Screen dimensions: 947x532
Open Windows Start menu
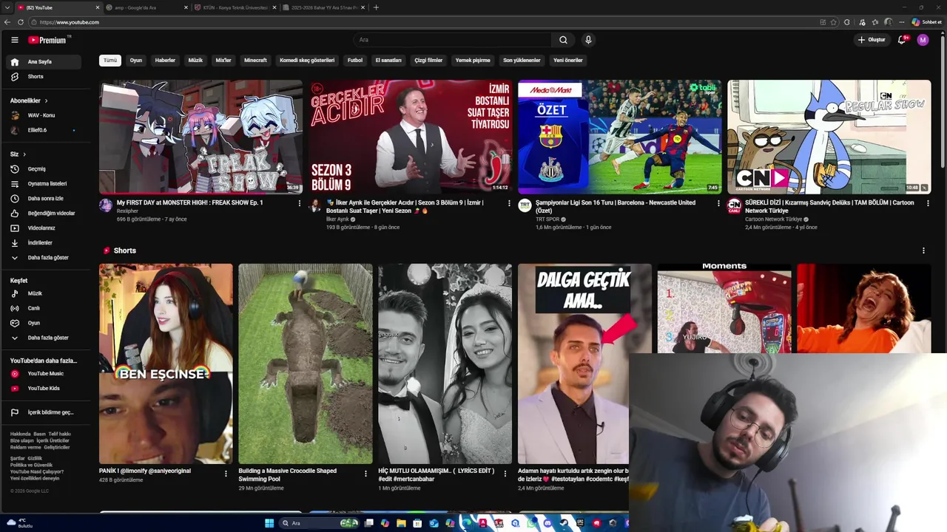click(x=269, y=523)
